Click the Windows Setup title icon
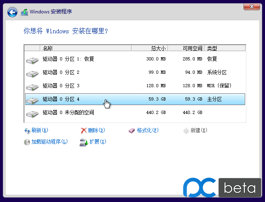This screenshot has height=202, width=265. click(x=25, y=12)
